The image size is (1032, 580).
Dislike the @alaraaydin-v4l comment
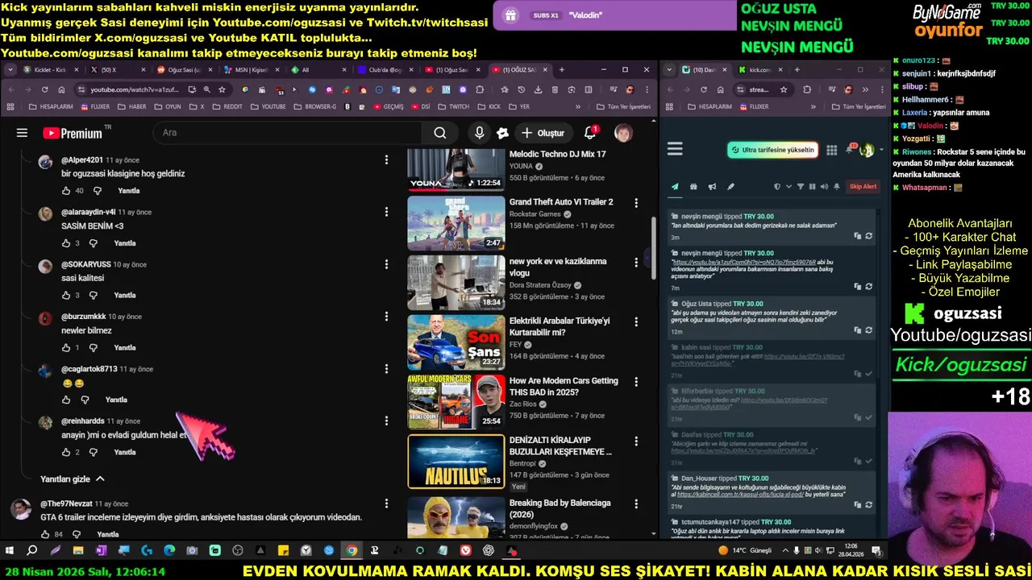[94, 243]
